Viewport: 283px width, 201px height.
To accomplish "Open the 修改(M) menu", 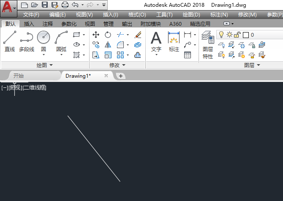I will (247, 15).
